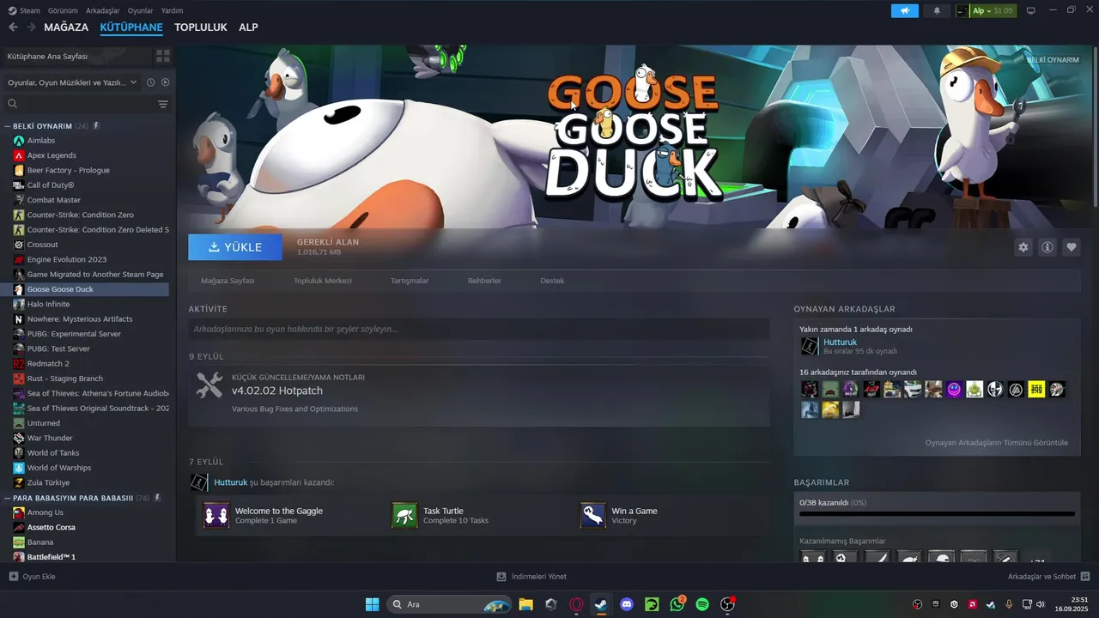Screen dimensions: 1099x618
Task: Open the Topluluk Merkezi link
Action: 323,281
